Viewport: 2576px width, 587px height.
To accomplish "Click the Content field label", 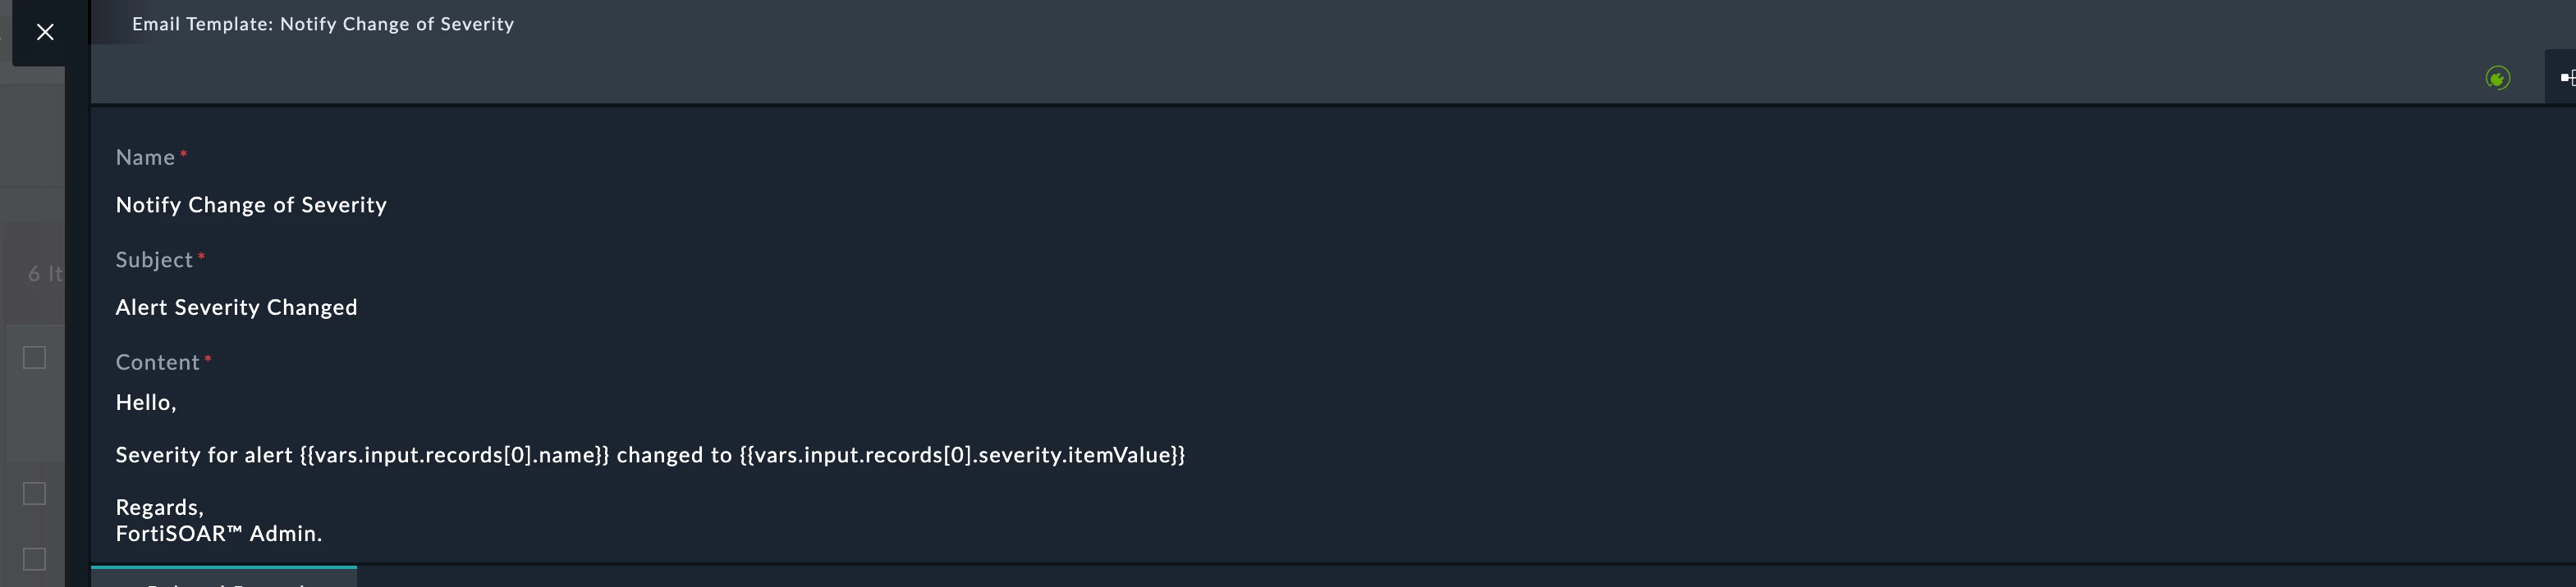I will click(157, 362).
